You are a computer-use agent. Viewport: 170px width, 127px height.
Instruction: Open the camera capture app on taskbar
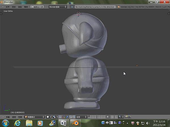tap(64, 123)
